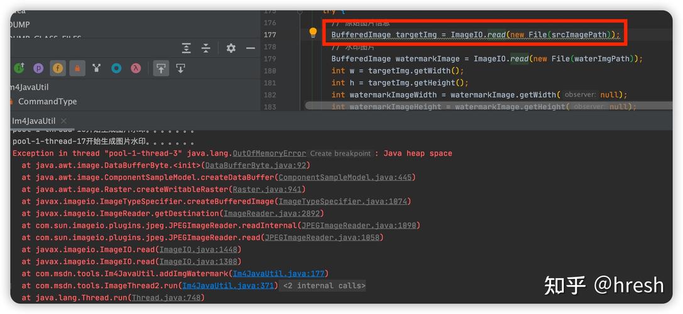The height and width of the screenshot is (314, 683).
Task: Click the editor horizontal scrollbar
Action: tap(440, 107)
